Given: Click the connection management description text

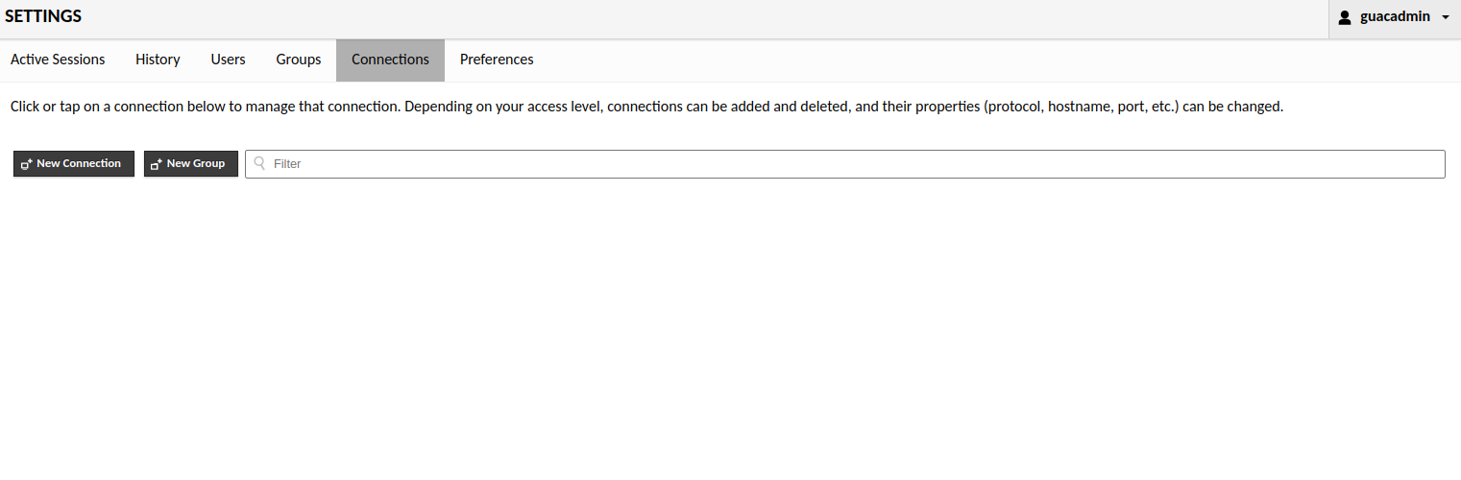Looking at the screenshot, I should tap(645, 107).
